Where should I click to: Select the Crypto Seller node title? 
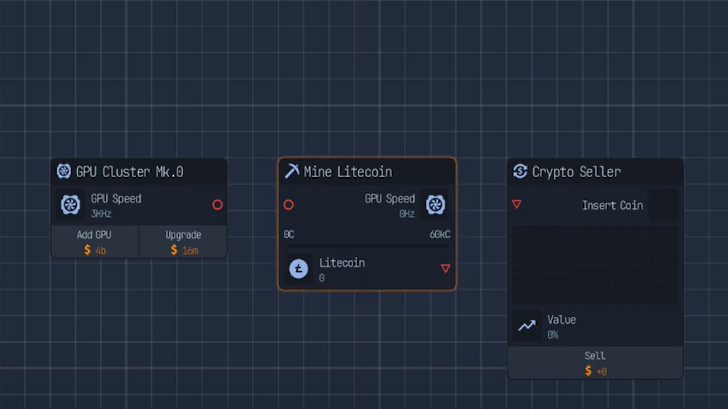point(576,172)
